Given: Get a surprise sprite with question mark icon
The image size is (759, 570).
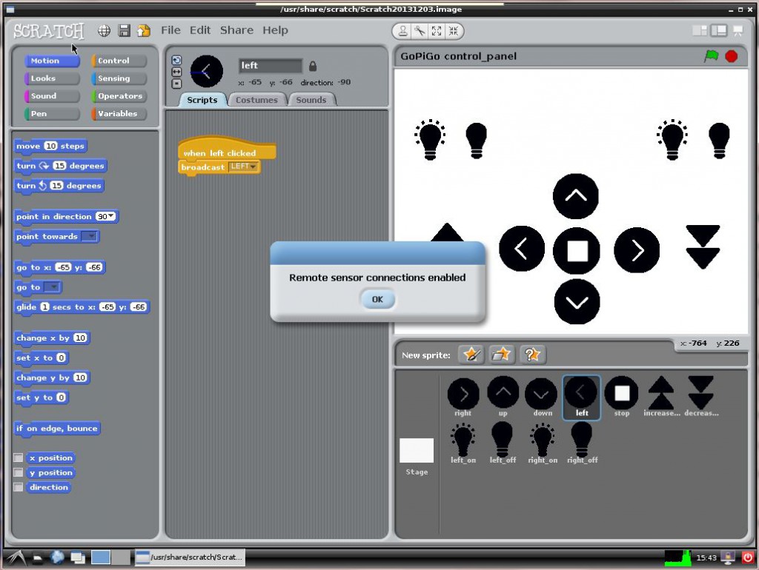Looking at the screenshot, I should click(532, 355).
